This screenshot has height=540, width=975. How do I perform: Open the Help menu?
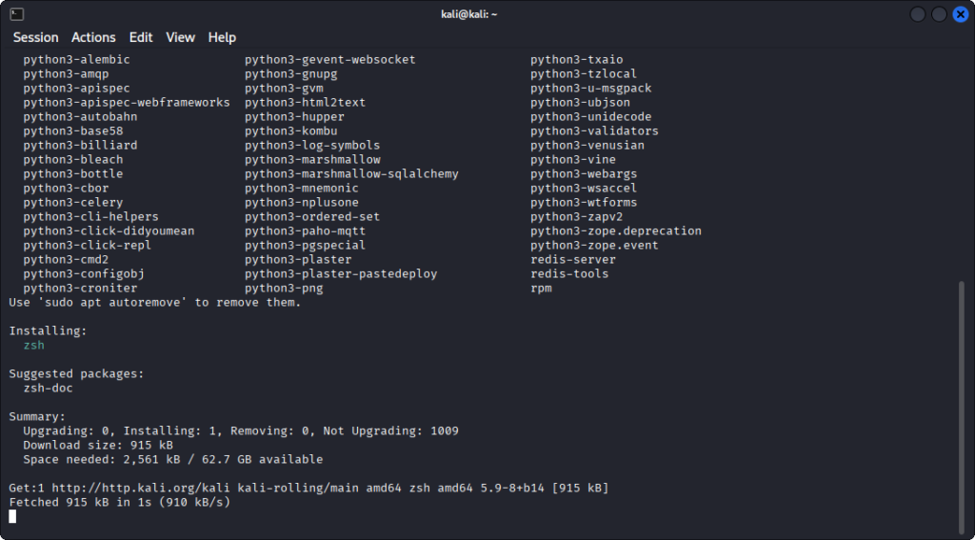(x=222, y=37)
